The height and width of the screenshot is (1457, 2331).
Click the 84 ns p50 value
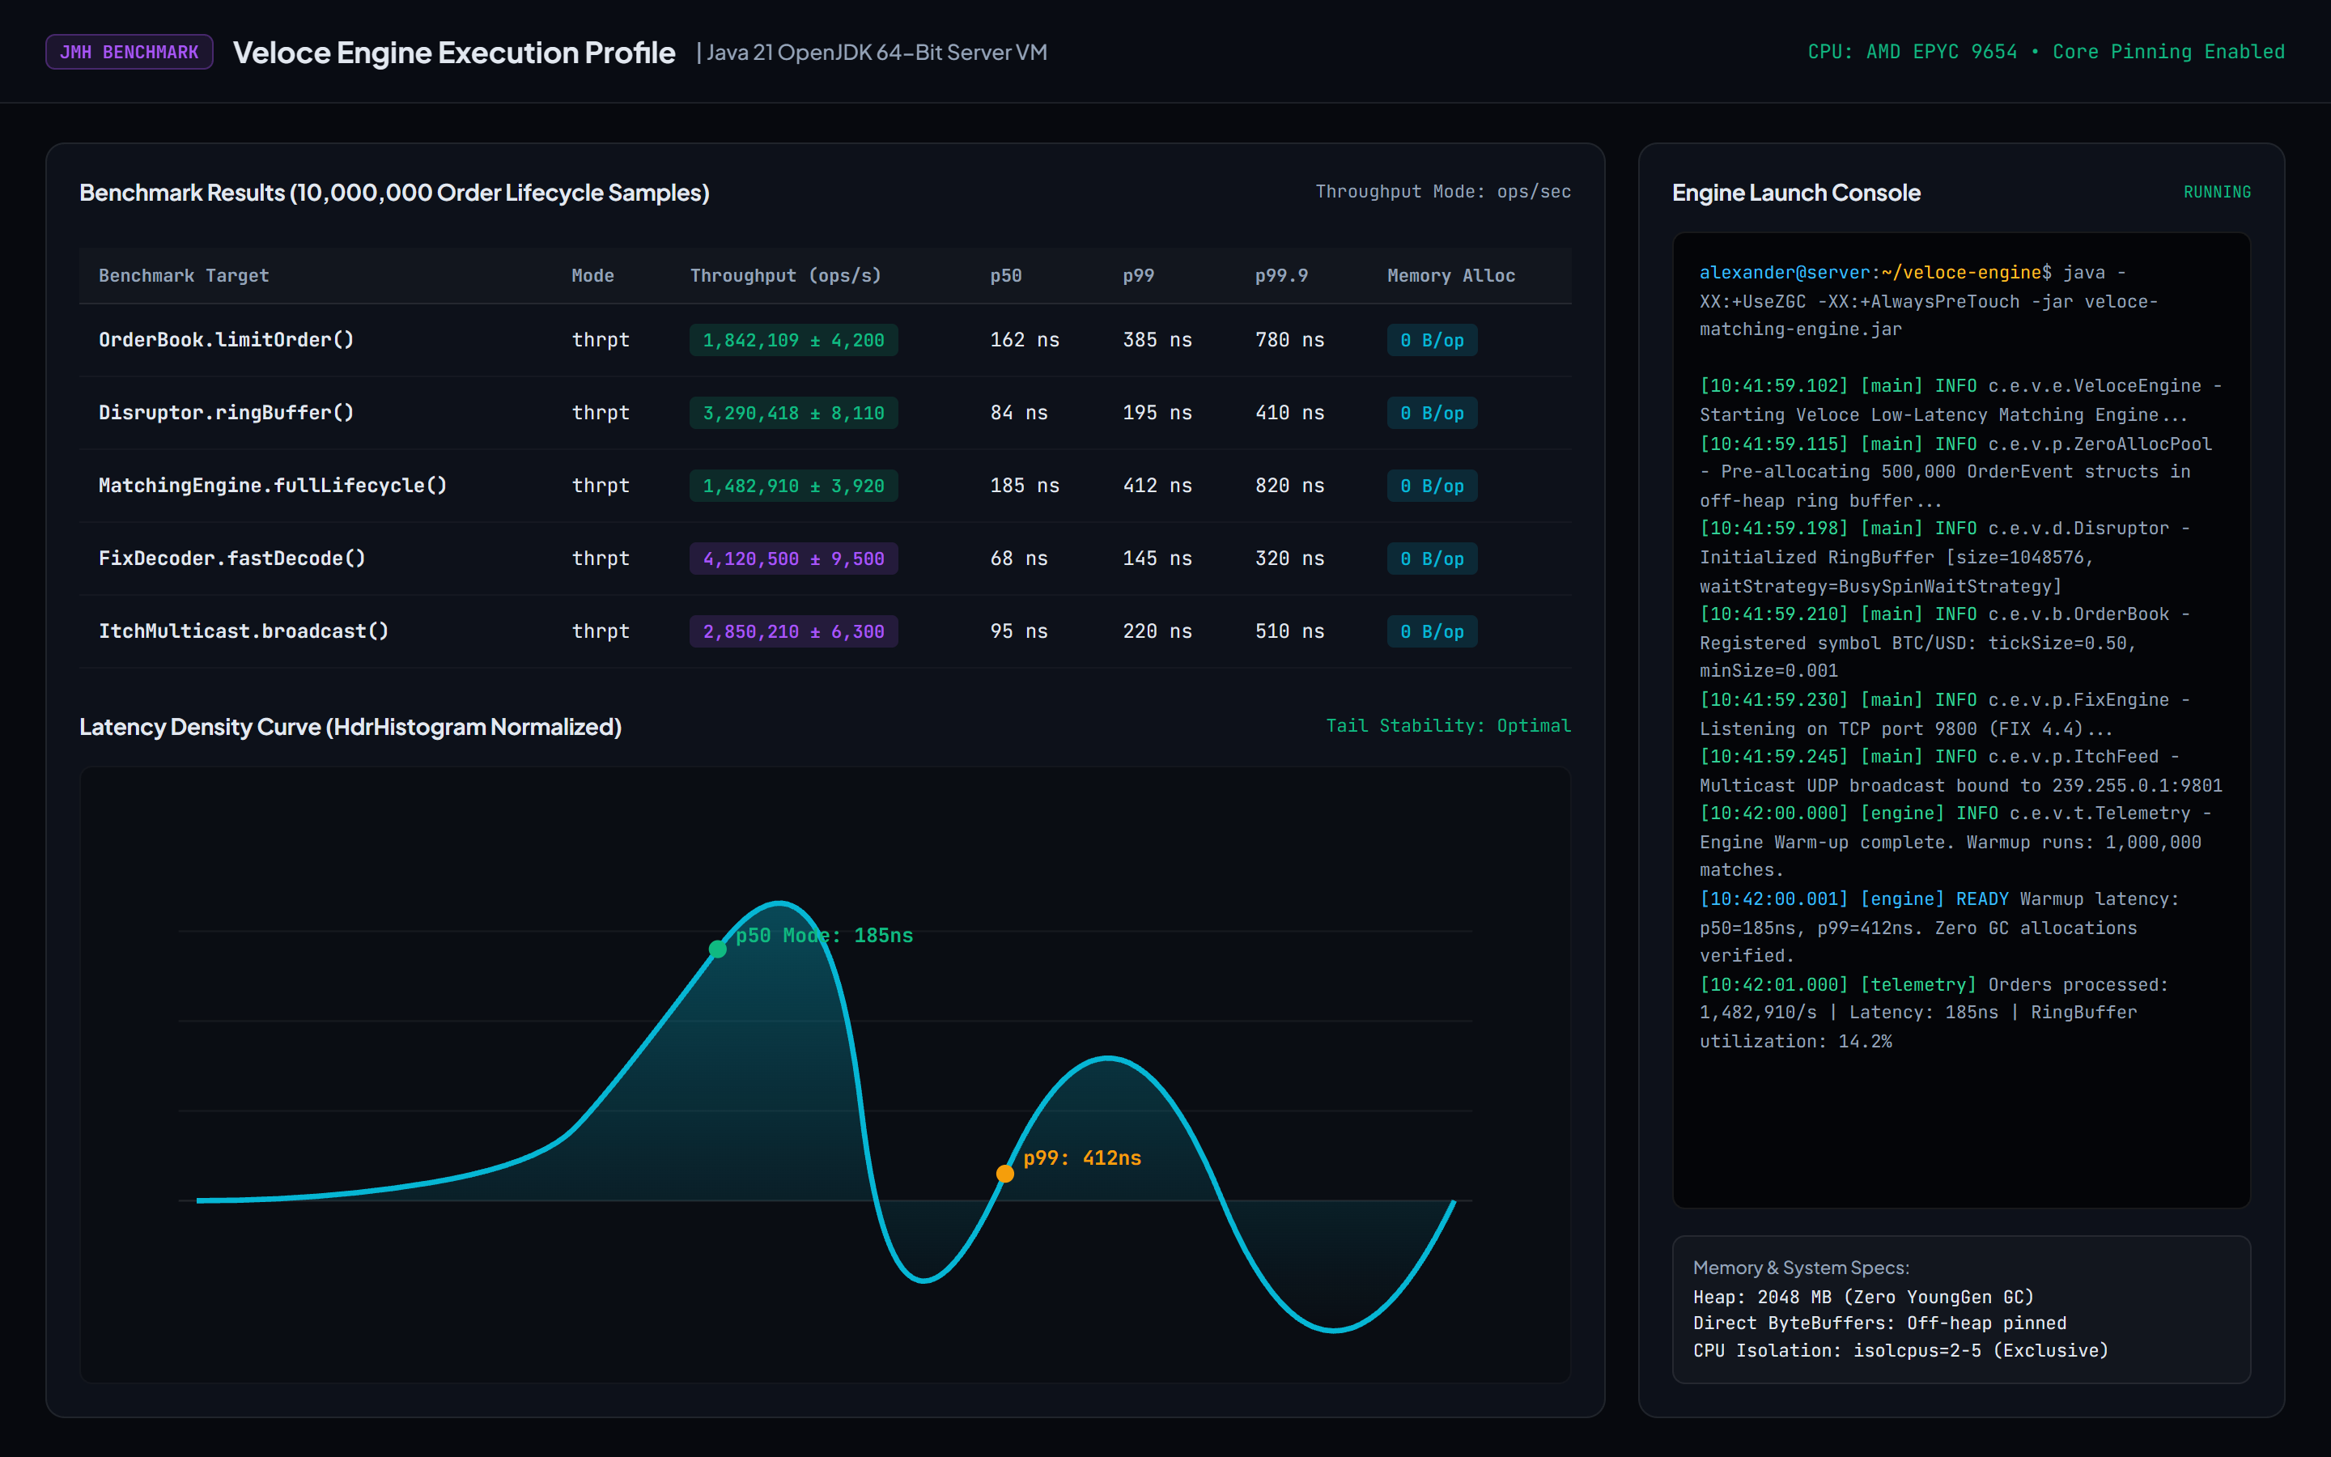[x=1019, y=413]
